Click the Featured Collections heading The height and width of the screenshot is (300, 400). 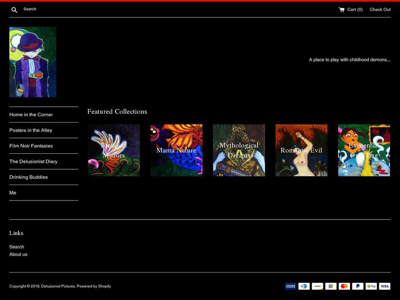pos(117,112)
